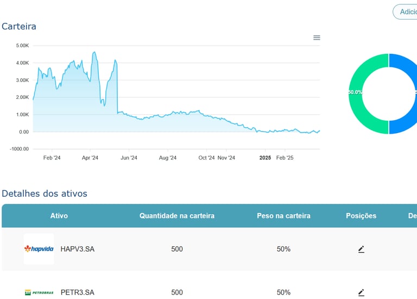Edit positions for PETR3.SA

[x=361, y=292]
